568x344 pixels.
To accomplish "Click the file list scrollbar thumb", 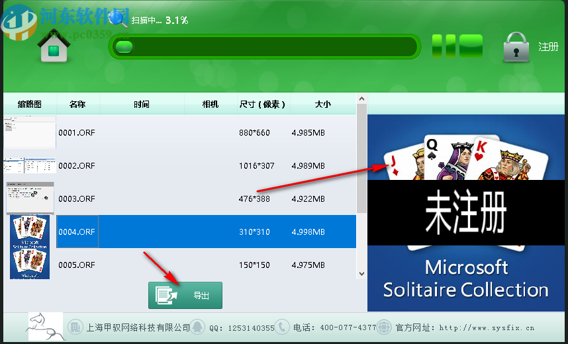I will (x=361, y=158).
